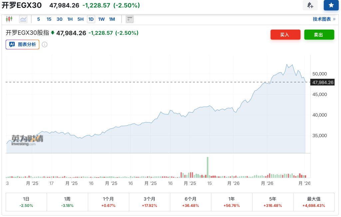Click the star icon to add to watchlist
Screen dimensions: 341x217
(331, 5)
